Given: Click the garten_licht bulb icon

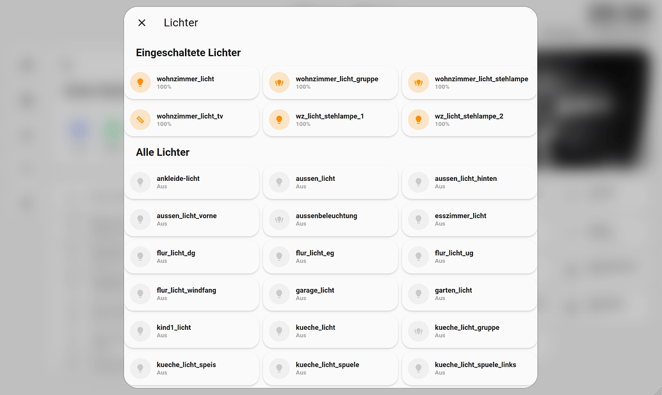Looking at the screenshot, I should (x=418, y=294).
